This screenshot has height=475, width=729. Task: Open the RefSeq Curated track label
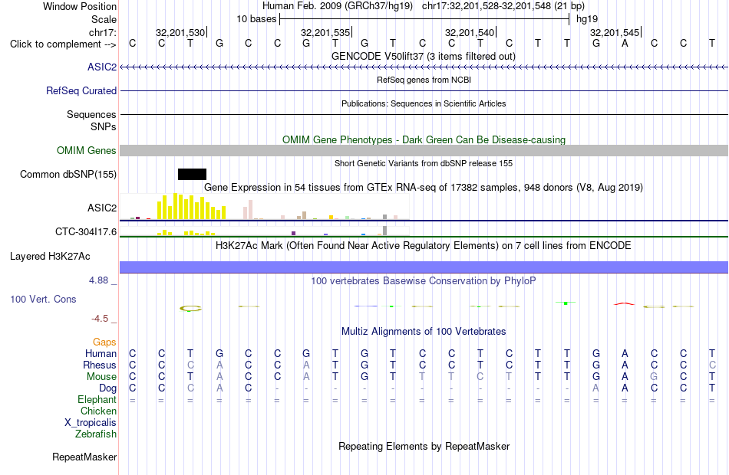81,90
